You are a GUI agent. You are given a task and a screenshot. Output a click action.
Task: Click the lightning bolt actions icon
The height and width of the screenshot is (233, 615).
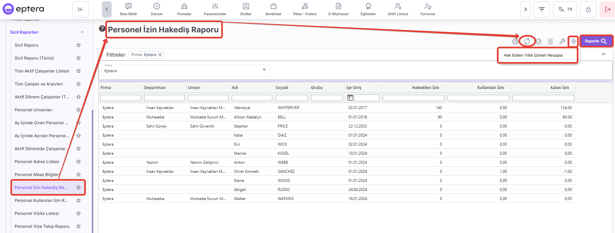(x=573, y=41)
